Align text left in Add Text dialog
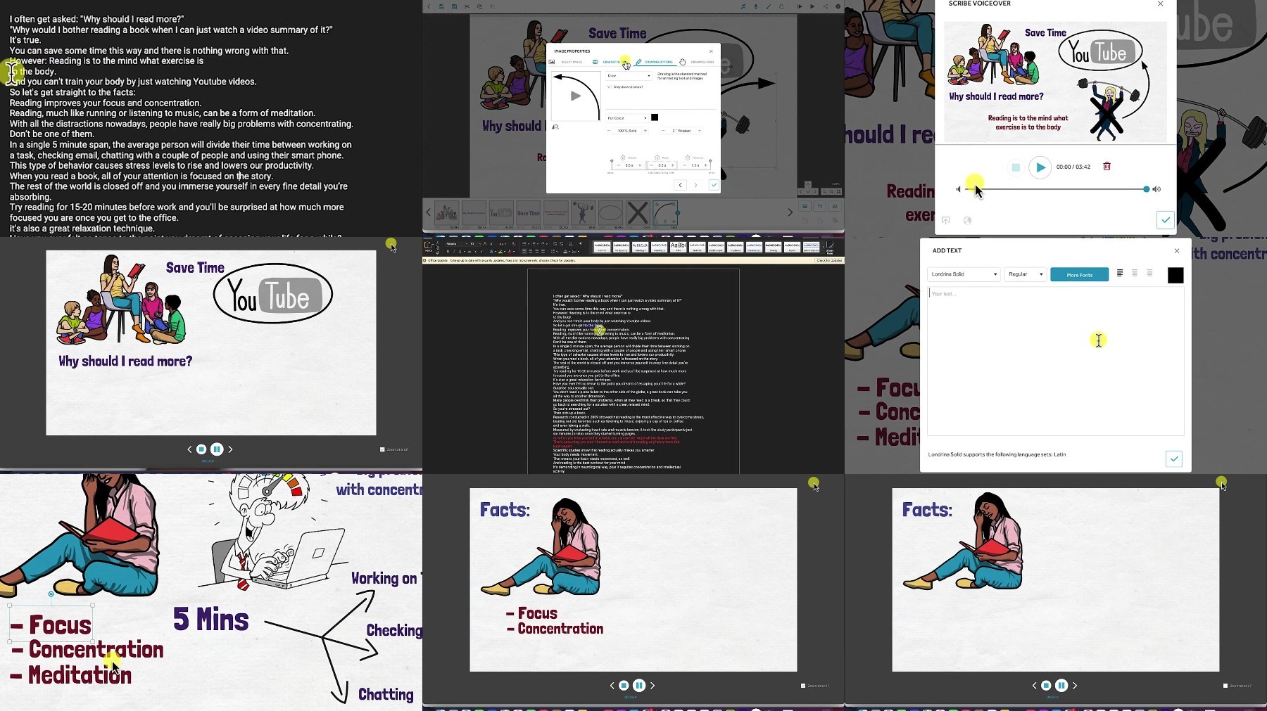The height and width of the screenshot is (711, 1267). tap(1119, 273)
